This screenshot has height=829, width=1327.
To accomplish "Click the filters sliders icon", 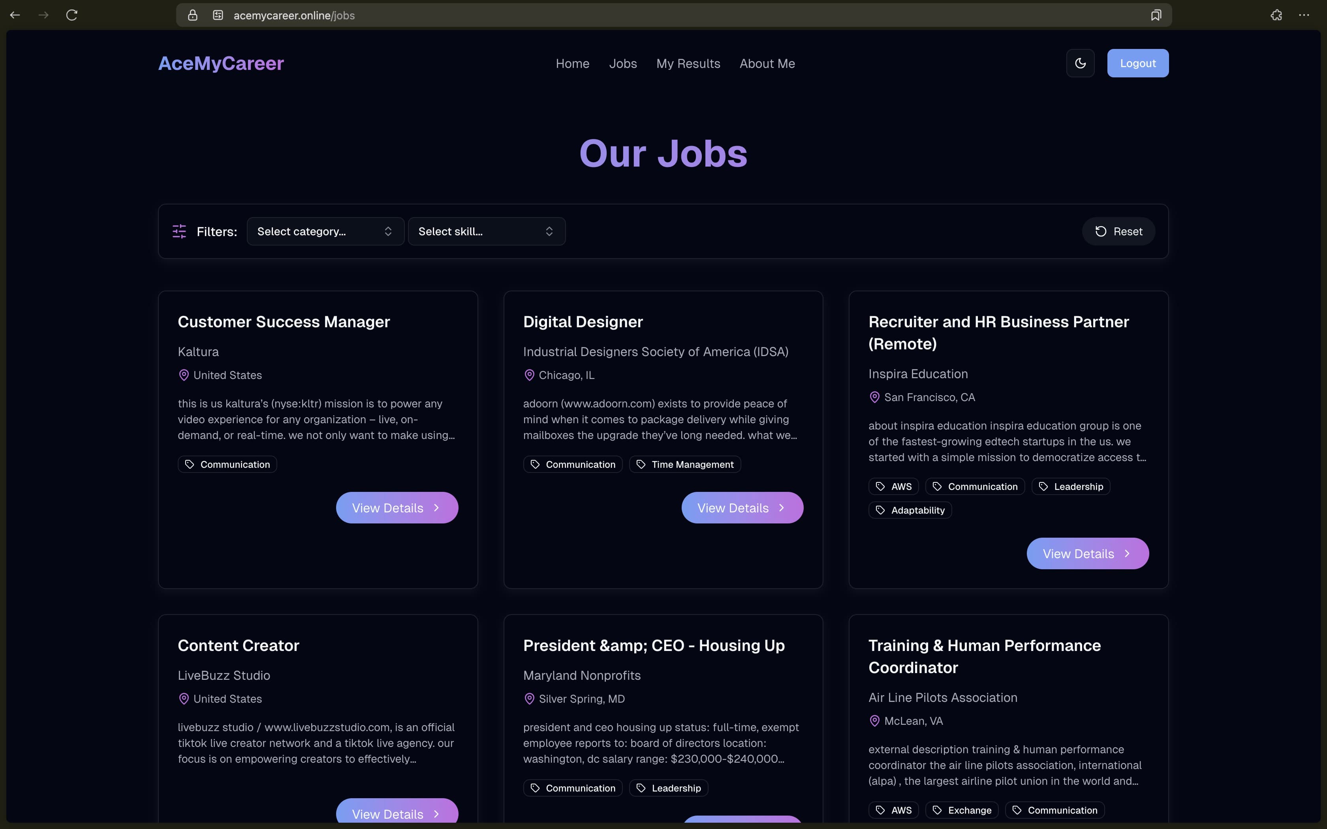I will click(x=179, y=231).
